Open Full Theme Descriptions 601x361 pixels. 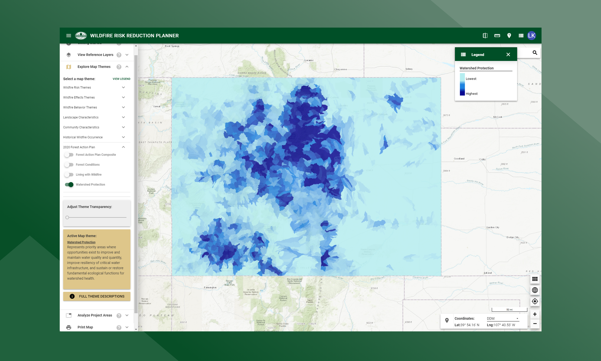(97, 296)
